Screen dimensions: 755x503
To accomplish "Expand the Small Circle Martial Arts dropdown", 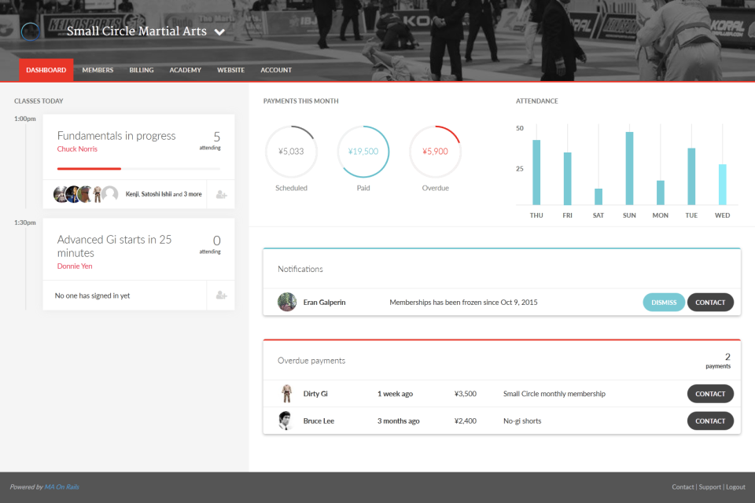I will pos(219,32).
